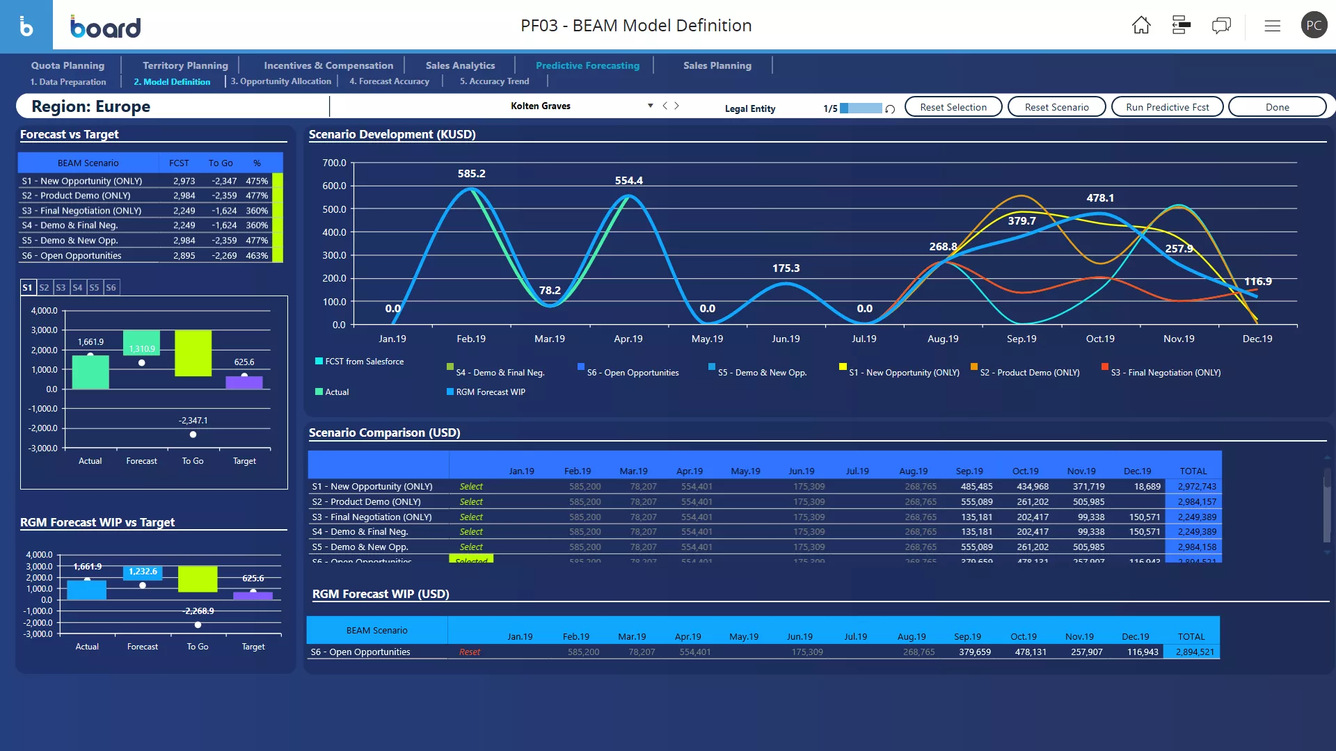This screenshot has height=751, width=1336.
Task: Click the hamburger menu icon
Action: [x=1273, y=25]
